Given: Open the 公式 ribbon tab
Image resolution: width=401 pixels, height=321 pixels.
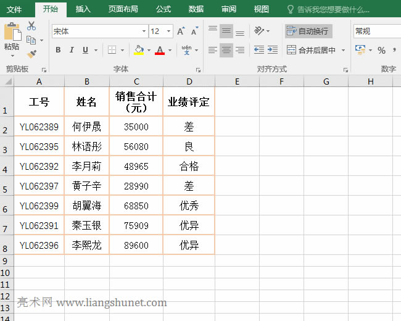Looking at the screenshot, I should coord(163,9).
